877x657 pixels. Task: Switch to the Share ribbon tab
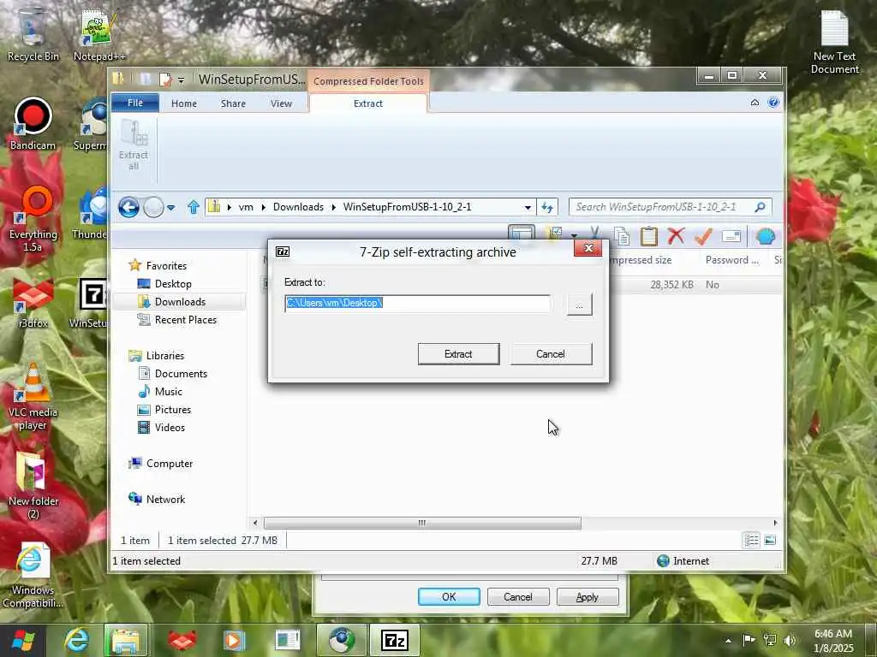233,104
